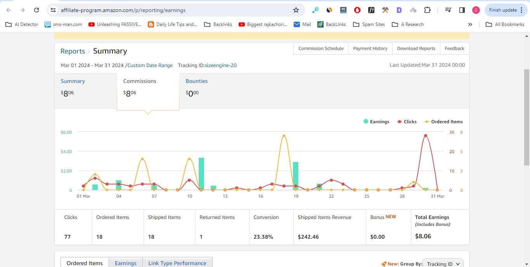Toggle Clicks series in chart legend

(x=407, y=122)
